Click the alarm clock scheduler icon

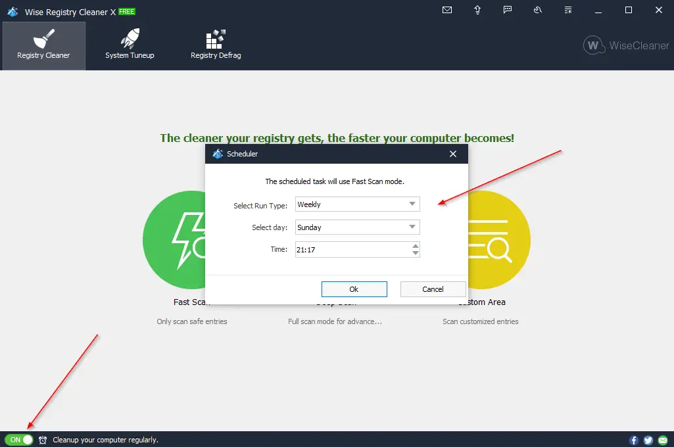point(43,440)
